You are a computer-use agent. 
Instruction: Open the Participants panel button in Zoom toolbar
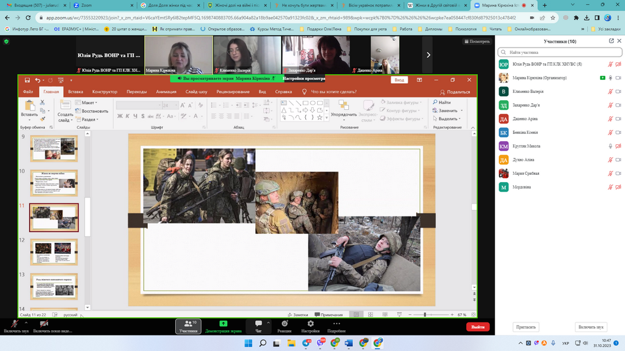(x=187, y=326)
